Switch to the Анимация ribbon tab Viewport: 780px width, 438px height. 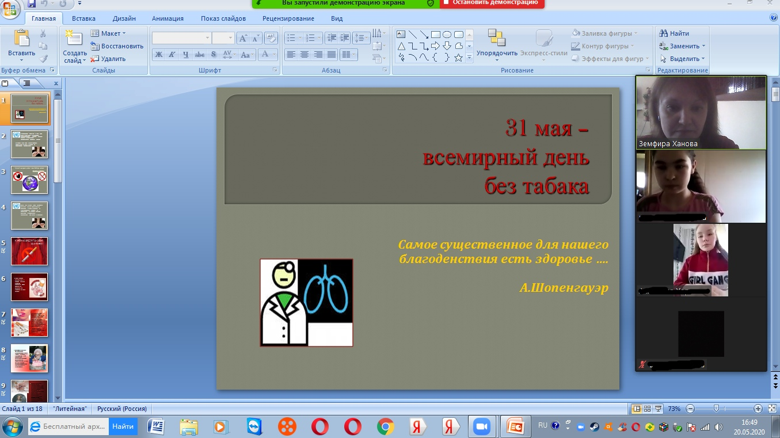(x=168, y=18)
